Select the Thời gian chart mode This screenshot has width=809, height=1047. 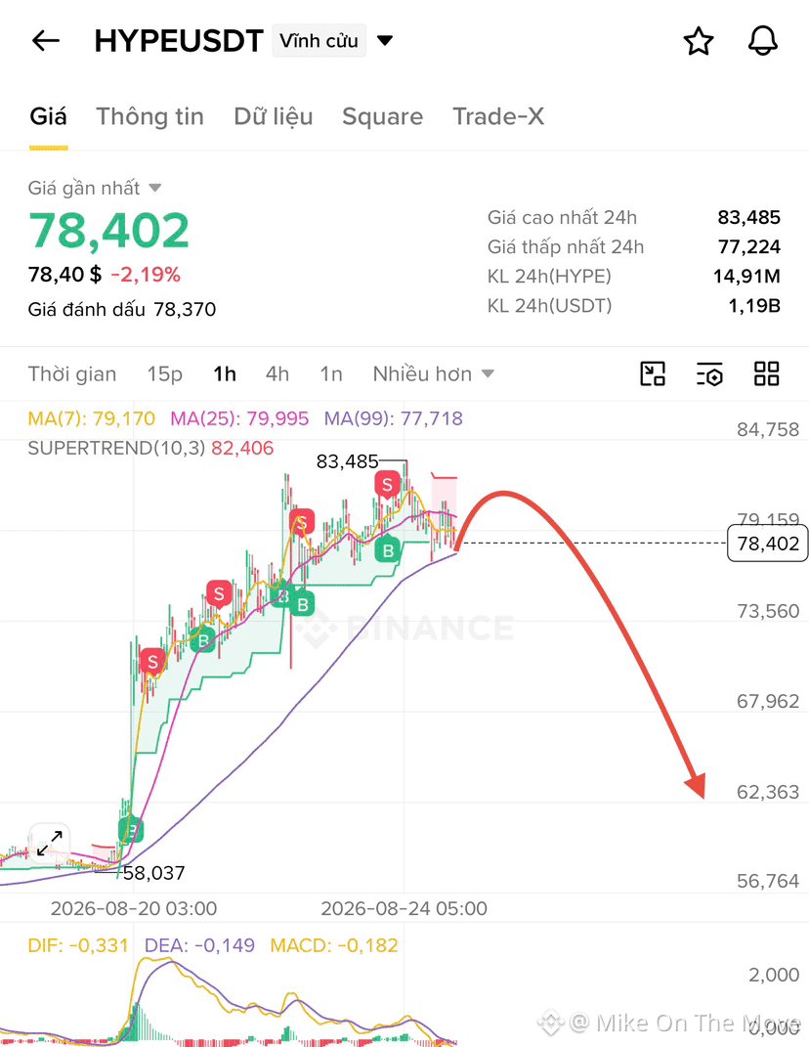pyautogui.click(x=72, y=373)
